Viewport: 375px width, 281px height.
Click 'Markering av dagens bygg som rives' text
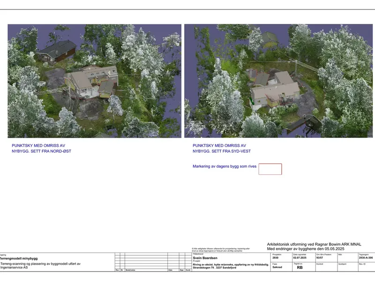pos(225,166)
